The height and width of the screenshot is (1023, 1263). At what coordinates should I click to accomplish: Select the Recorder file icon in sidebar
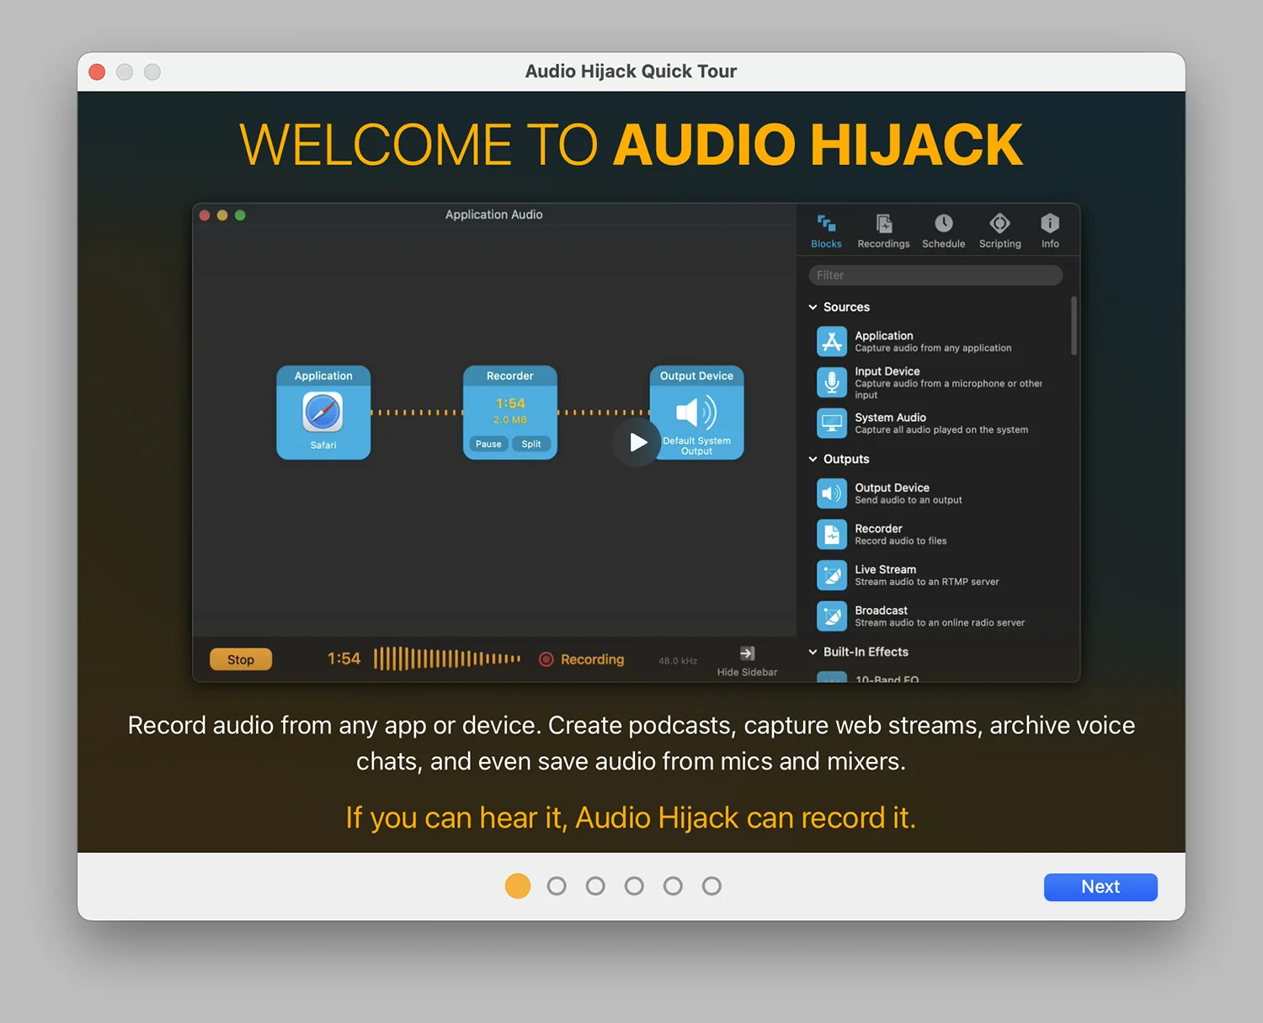(x=832, y=534)
